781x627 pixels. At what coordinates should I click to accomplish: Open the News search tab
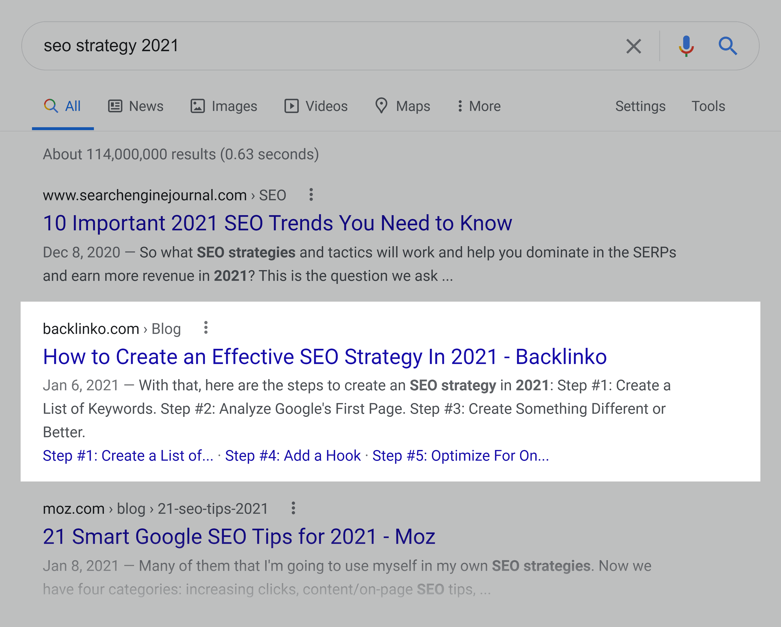point(134,106)
